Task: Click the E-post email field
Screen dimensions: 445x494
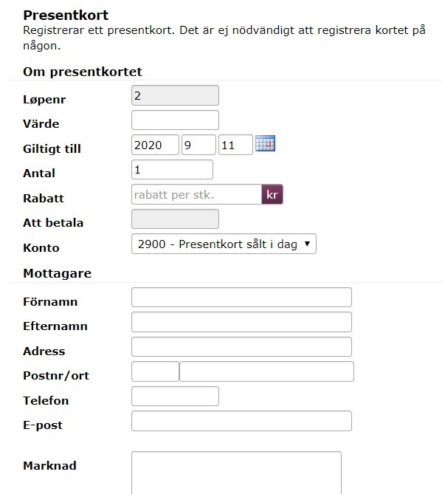Action: click(241, 421)
